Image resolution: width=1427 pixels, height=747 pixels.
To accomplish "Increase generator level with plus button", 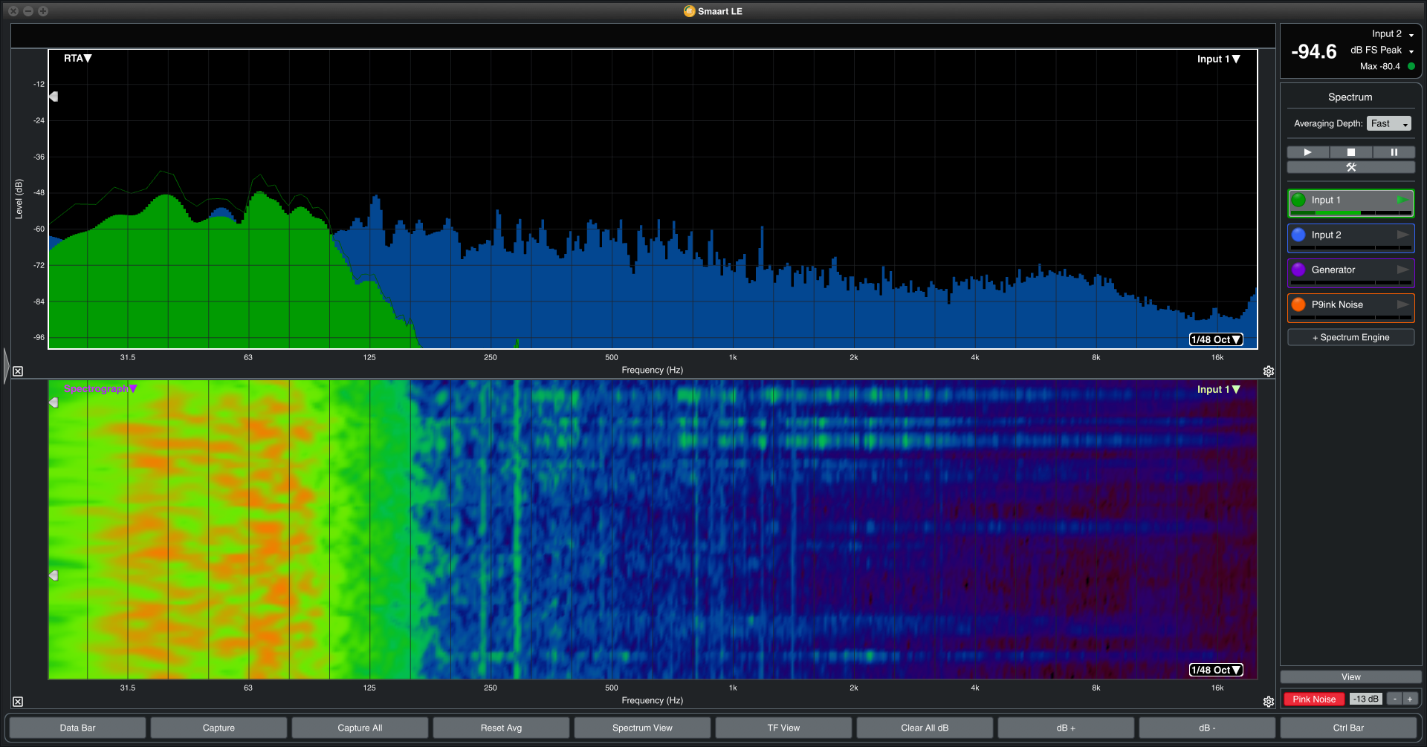I will click(x=1410, y=699).
